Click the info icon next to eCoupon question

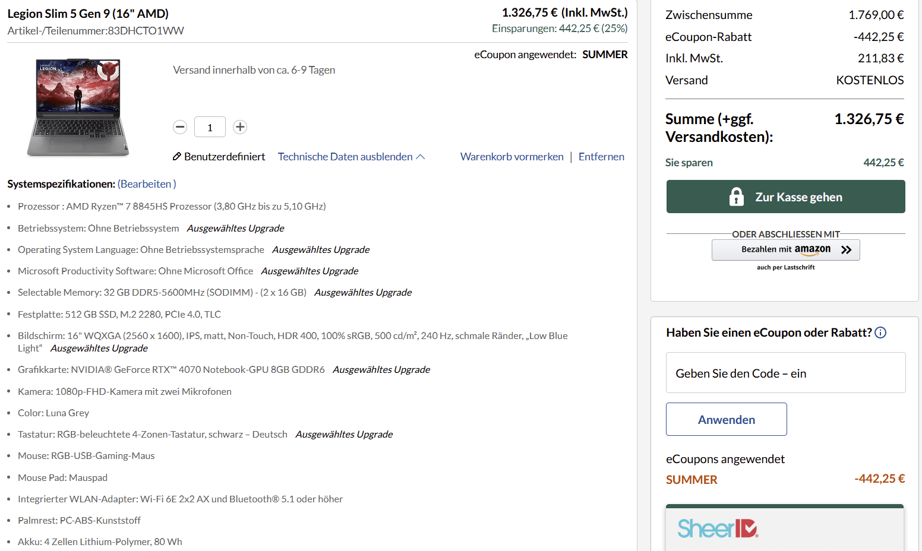pyautogui.click(x=880, y=332)
